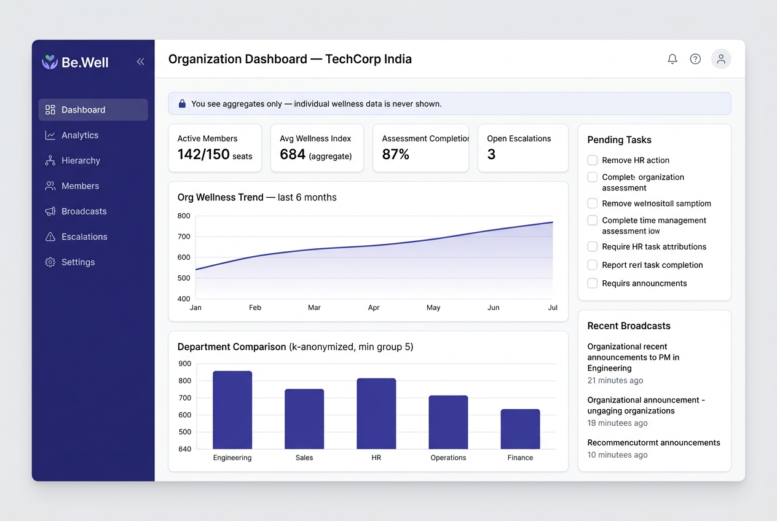
Task: Click the "Jul" axis label
Action: [x=553, y=307]
